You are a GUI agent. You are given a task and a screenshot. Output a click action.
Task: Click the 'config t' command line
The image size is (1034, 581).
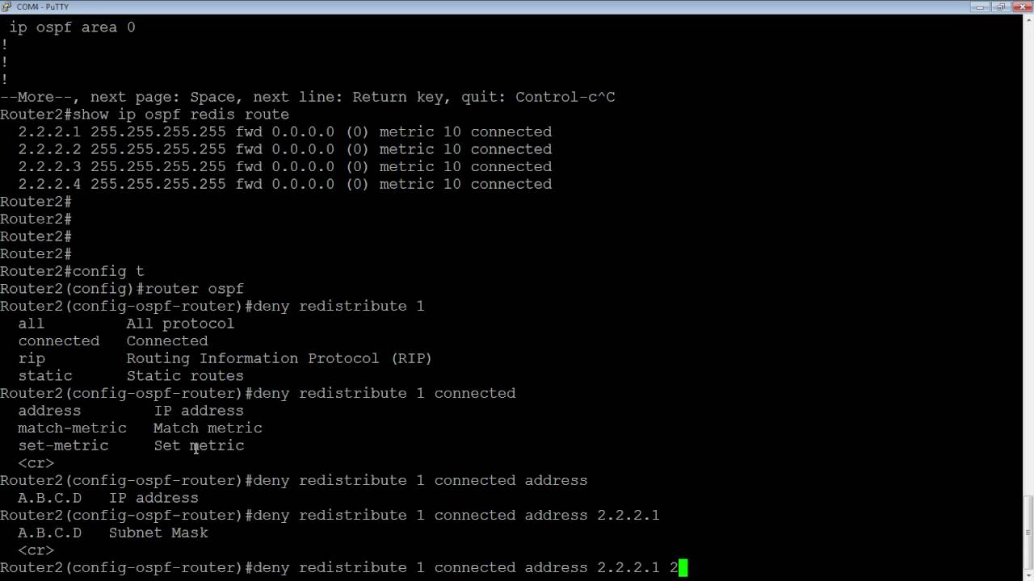[72, 271]
